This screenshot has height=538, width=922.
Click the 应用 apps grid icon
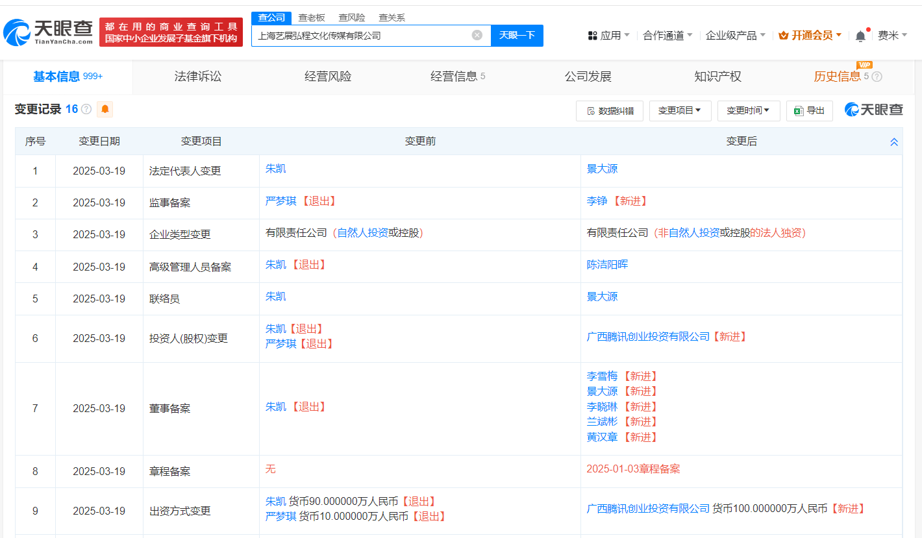point(592,35)
